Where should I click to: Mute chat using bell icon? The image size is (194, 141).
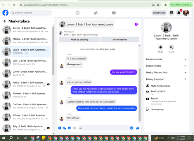[161, 47]
